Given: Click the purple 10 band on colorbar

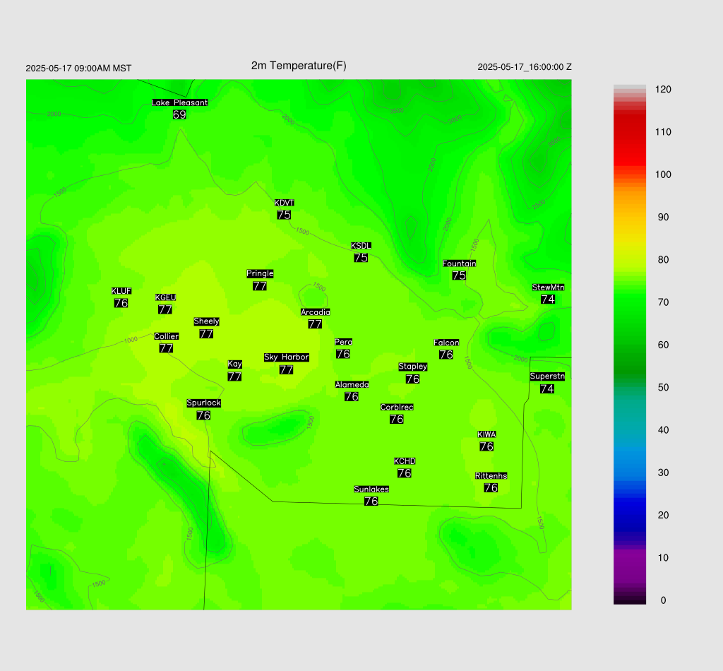Looking at the screenshot, I should tap(629, 557).
